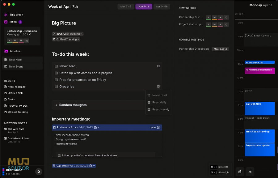The height and width of the screenshot is (178, 278).
Task: Open settings gear next to Brian Muse
Action: [39, 172]
